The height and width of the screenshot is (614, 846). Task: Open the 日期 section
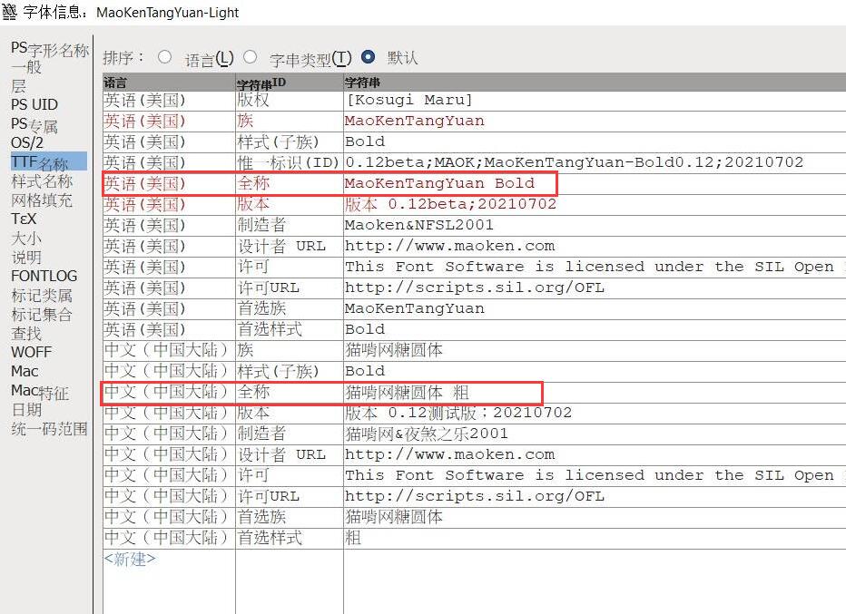point(26,410)
